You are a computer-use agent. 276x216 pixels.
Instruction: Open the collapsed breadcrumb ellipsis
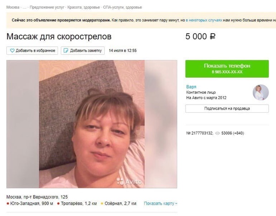click(x=24, y=7)
